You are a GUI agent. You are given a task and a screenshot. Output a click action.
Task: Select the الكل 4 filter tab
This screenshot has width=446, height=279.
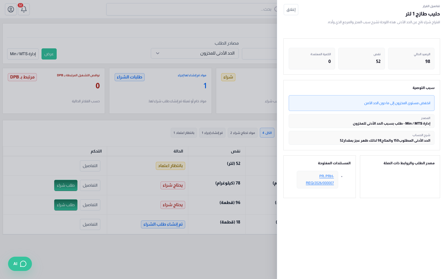tap(267, 133)
